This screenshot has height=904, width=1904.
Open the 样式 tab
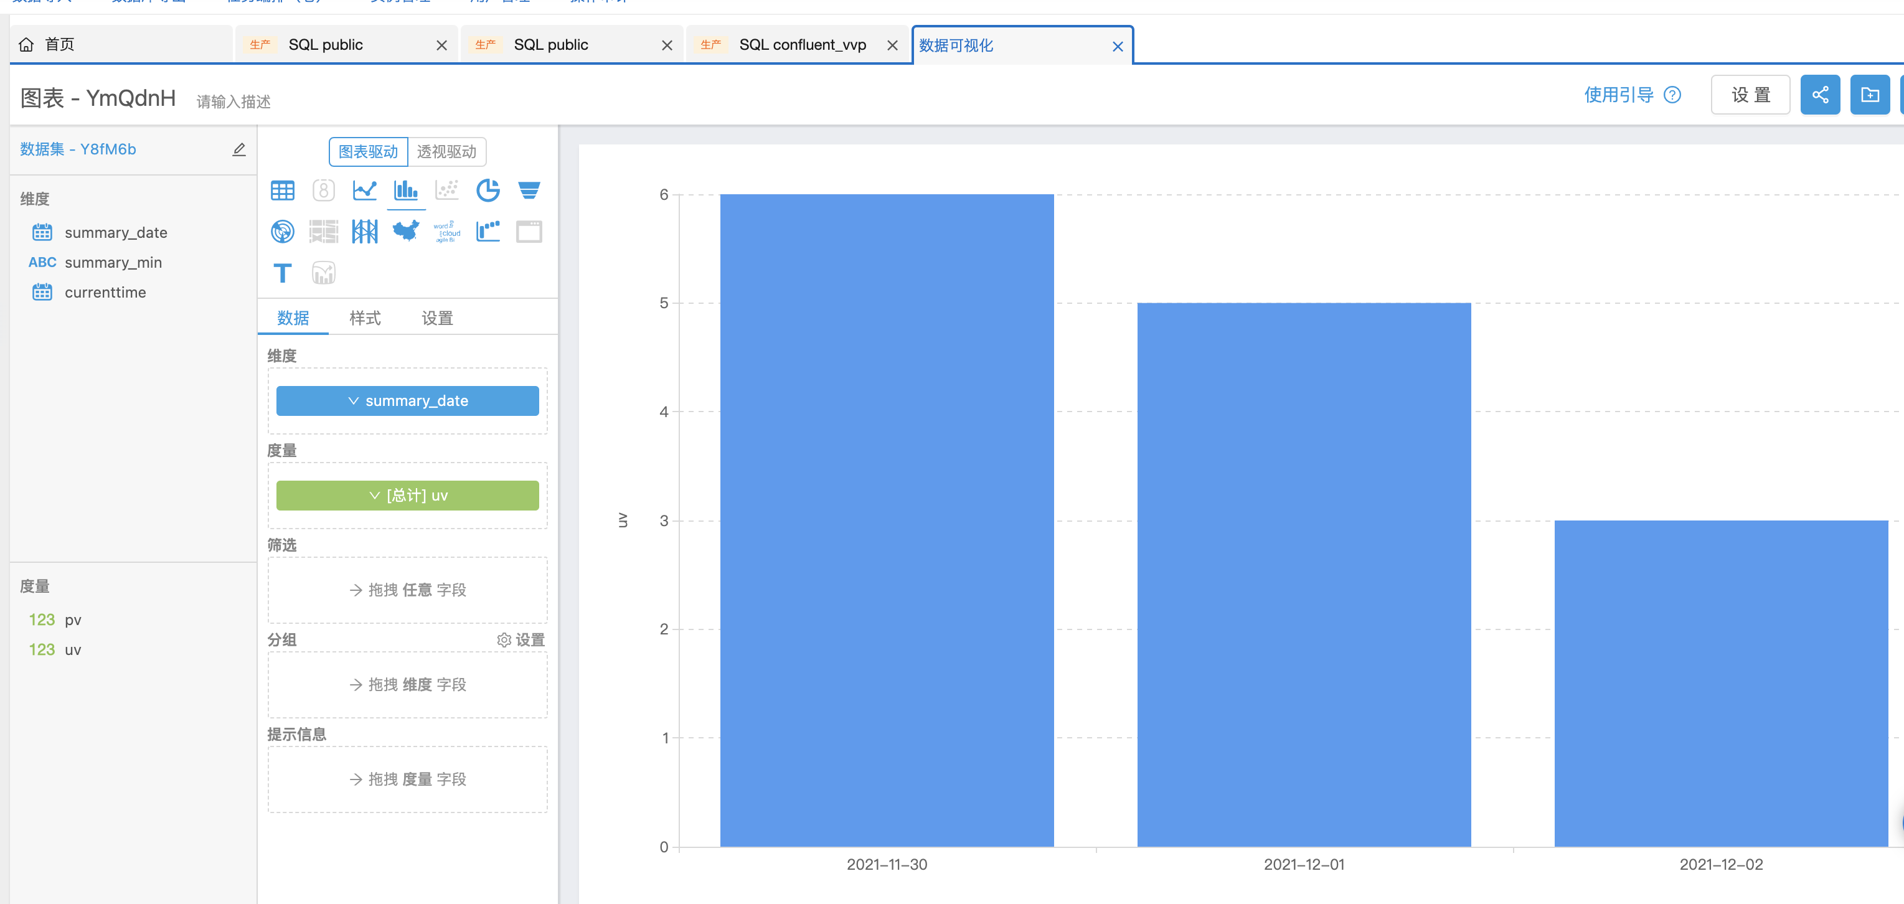(364, 318)
